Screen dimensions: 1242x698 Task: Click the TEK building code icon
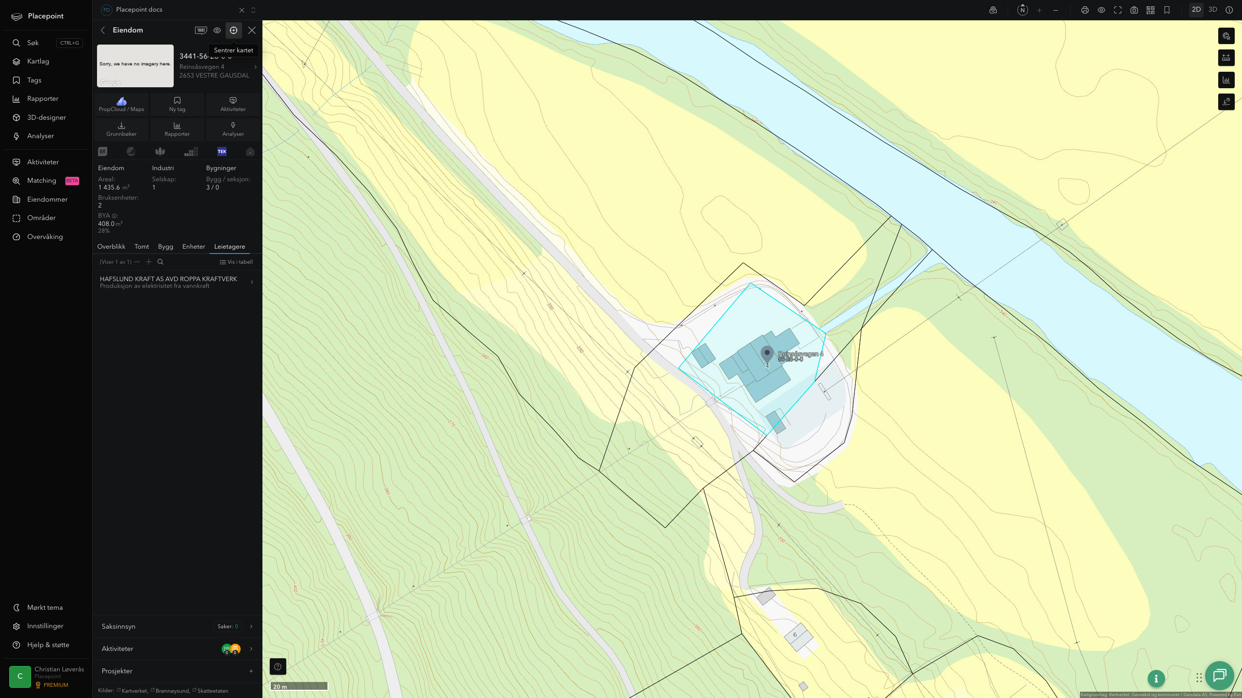[222, 152]
